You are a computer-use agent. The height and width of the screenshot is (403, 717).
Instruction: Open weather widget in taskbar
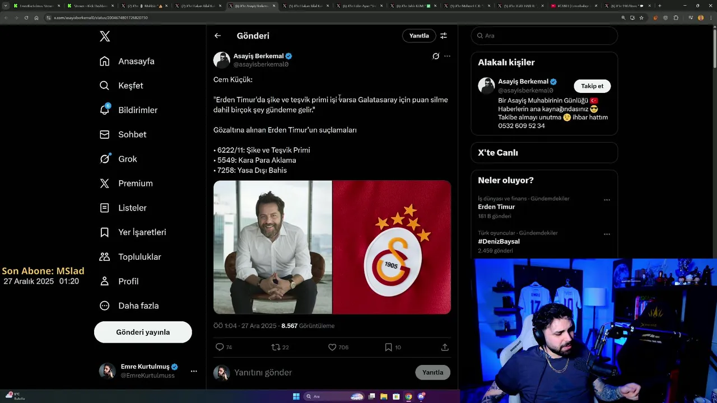coord(14,396)
